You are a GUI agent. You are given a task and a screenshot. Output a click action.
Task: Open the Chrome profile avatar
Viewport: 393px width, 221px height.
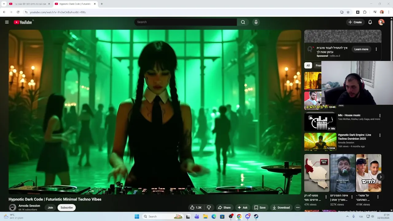pos(382,12)
